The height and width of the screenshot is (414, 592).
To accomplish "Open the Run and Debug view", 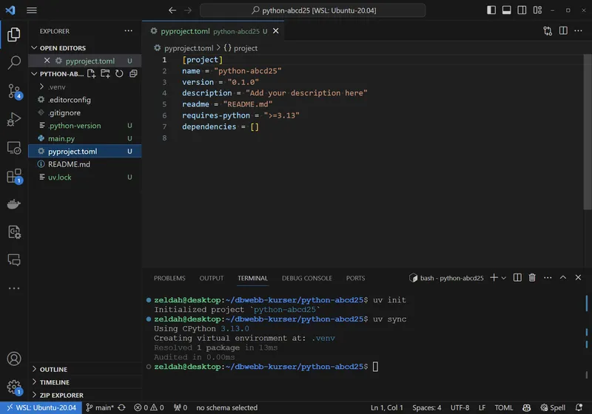I will pos(14,120).
